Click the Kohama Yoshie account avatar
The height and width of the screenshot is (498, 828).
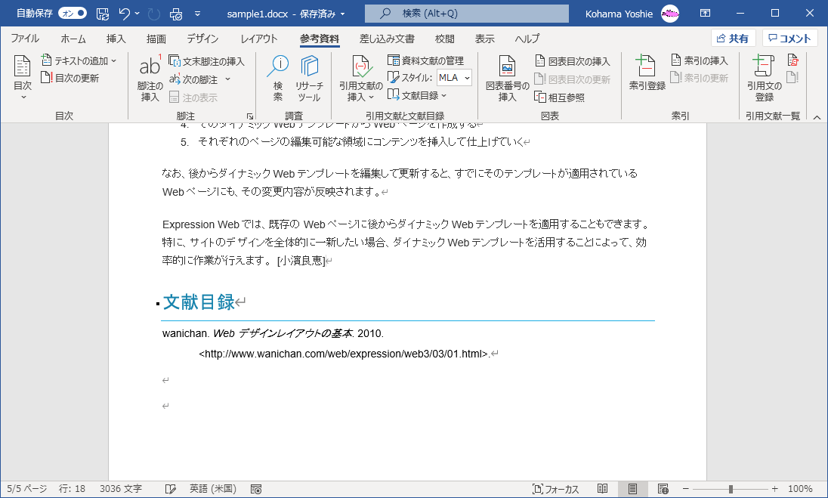point(670,14)
